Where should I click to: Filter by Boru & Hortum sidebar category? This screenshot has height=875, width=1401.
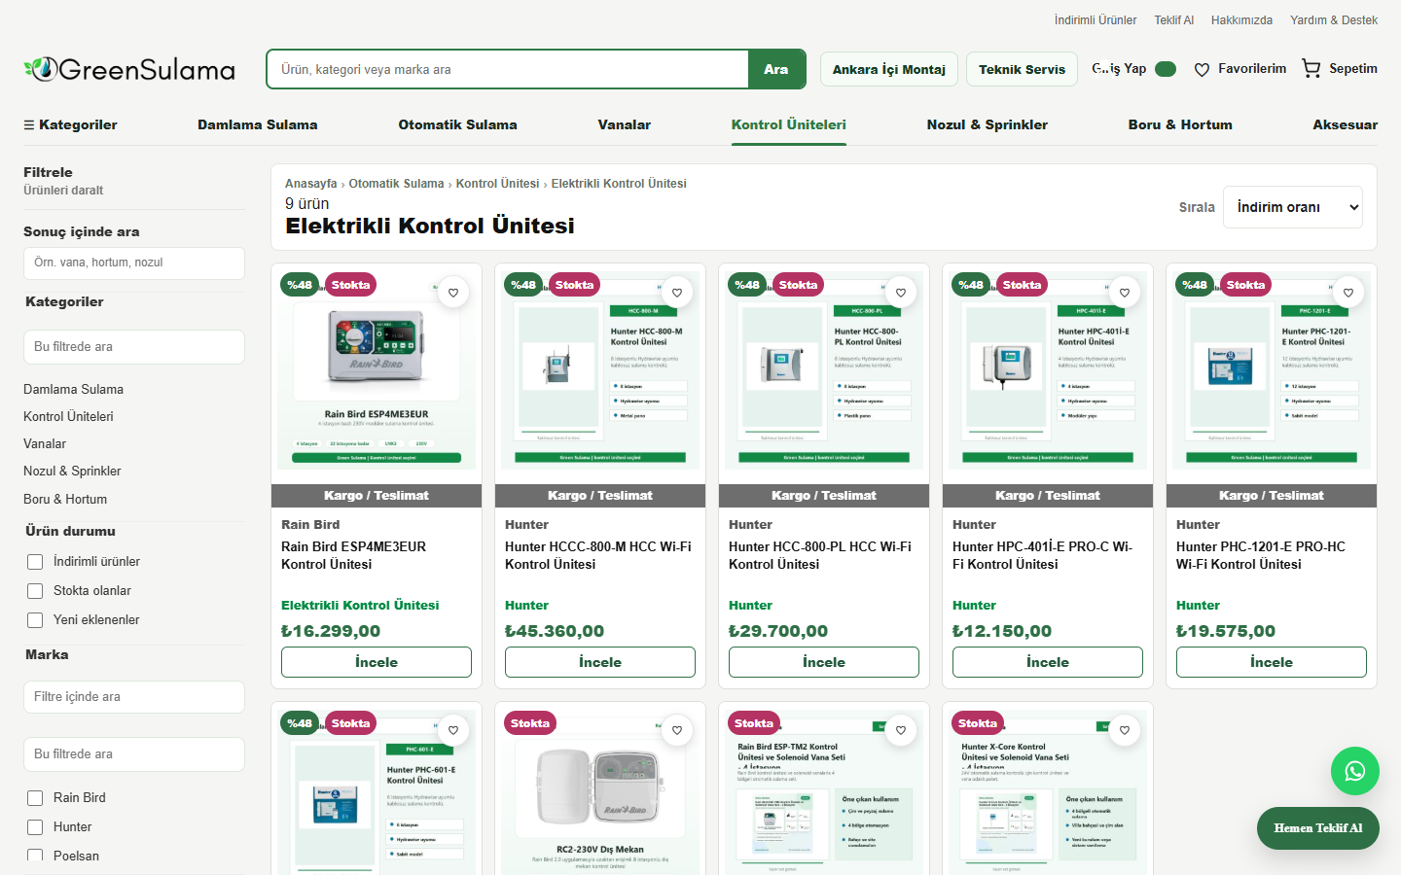point(65,499)
